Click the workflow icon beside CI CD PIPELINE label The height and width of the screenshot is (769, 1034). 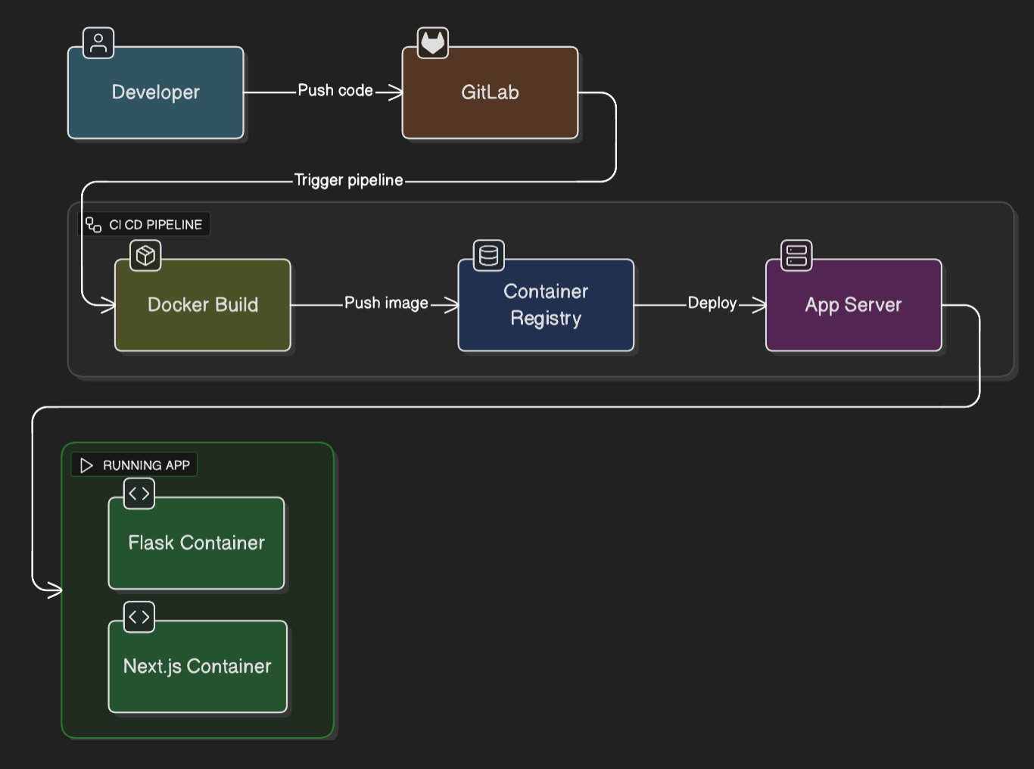coord(94,223)
